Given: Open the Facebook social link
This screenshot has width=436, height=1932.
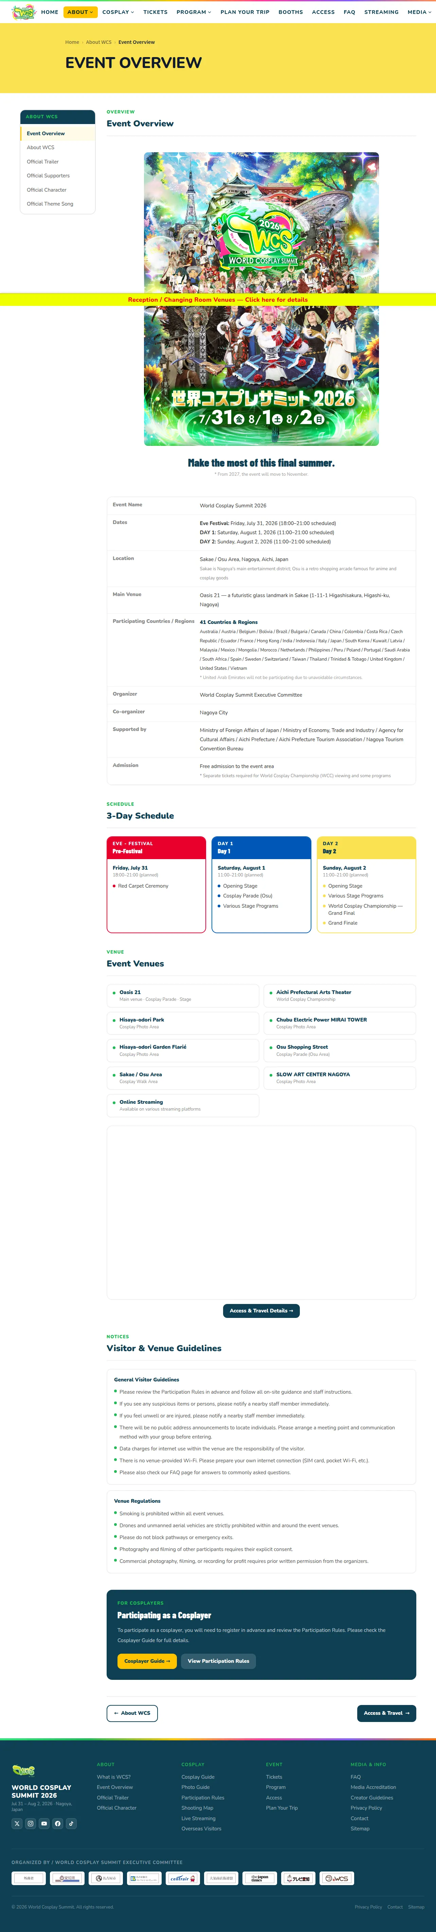Looking at the screenshot, I should tap(58, 1823).
